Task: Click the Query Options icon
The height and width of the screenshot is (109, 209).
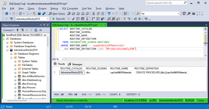Action: pyautogui.click(x=83, y=19)
